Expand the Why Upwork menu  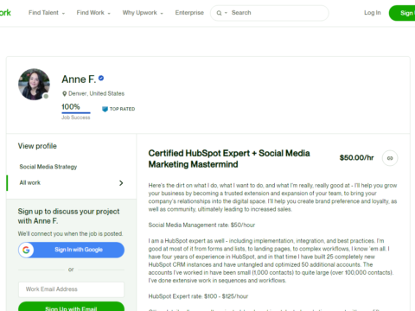click(143, 13)
